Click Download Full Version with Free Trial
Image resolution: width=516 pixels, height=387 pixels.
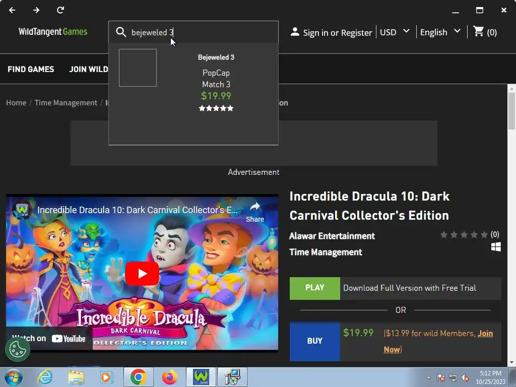(410, 288)
